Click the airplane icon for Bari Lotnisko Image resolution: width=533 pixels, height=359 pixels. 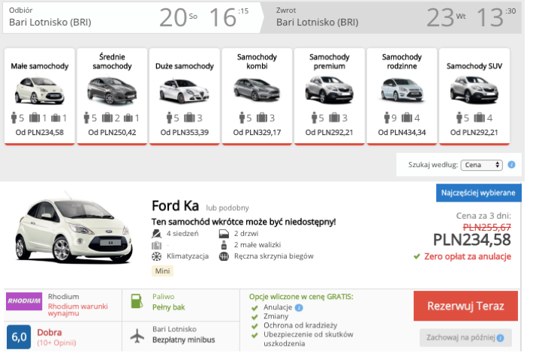click(x=137, y=334)
